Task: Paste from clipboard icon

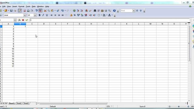Action: pyautogui.click(x=52, y=11)
